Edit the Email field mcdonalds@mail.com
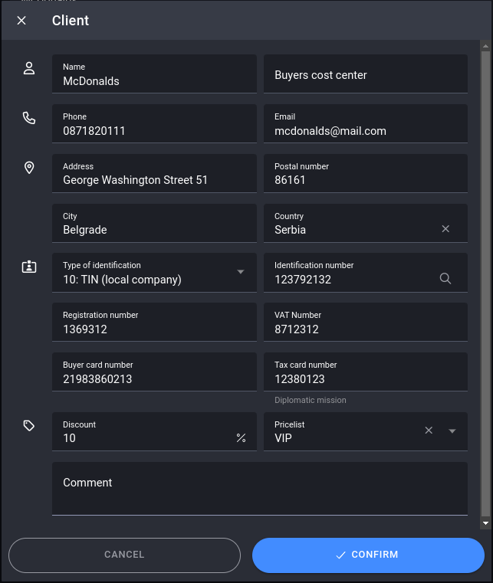The image size is (493, 583). coord(366,123)
